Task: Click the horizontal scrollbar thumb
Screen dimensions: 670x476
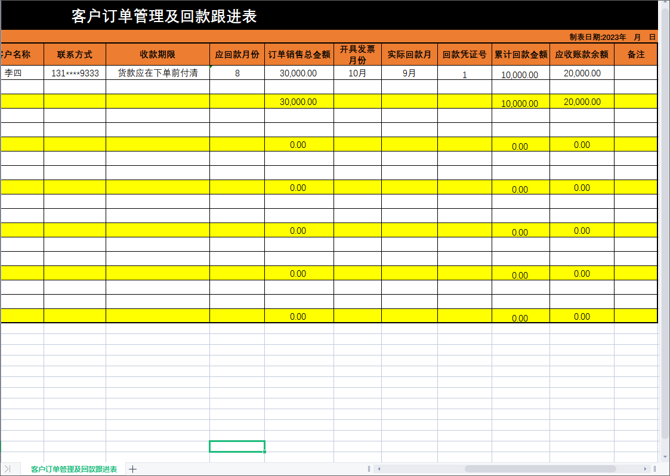Action: (x=541, y=469)
